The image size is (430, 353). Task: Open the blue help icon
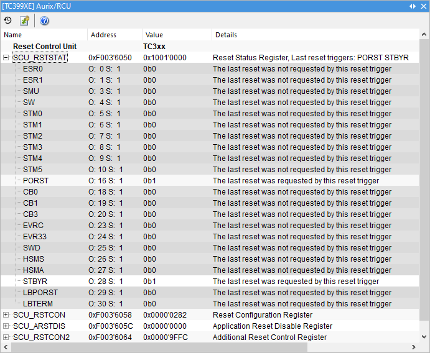[x=44, y=21]
